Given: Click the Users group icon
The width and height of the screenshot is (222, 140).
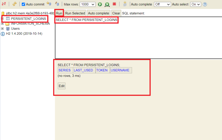Looking at the screenshot, I should tap(8, 29).
